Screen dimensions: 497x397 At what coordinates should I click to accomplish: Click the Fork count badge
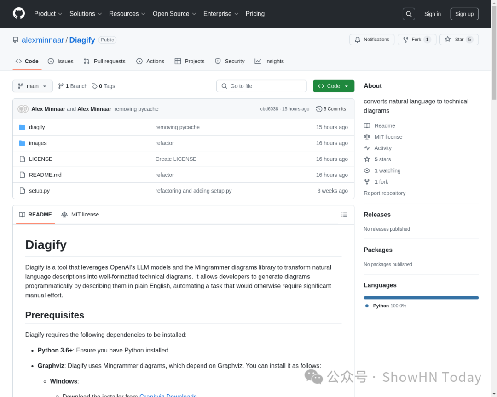[427, 40]
